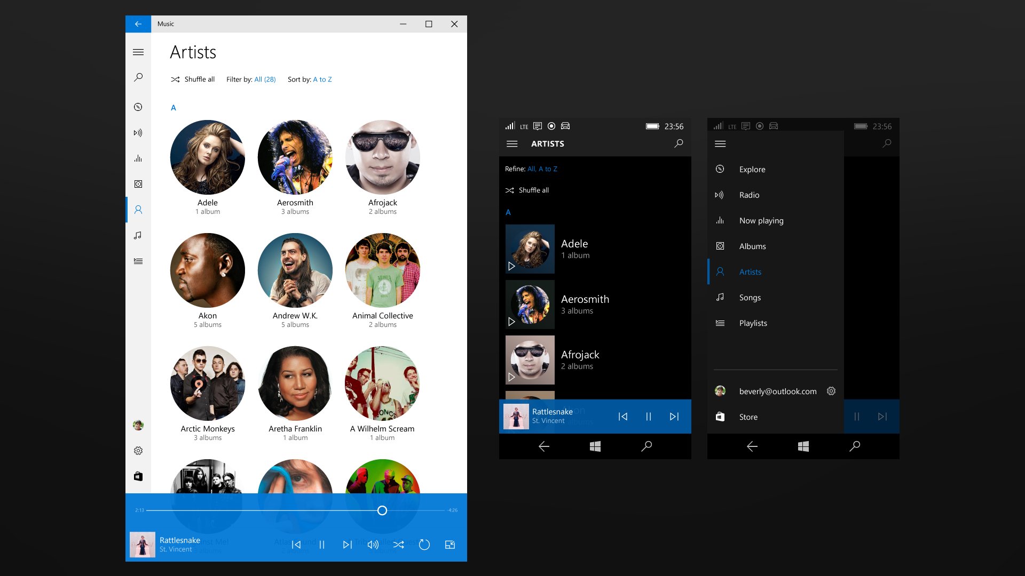Enable repeat in the playback bar
Image resolution: width=1025 pixels, height=576 pixels.
click(424, 545)
